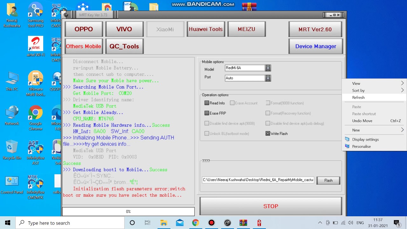Open Others Mobile section
Viewport: 407px width, 229px height.
click(x=84, y=46)
